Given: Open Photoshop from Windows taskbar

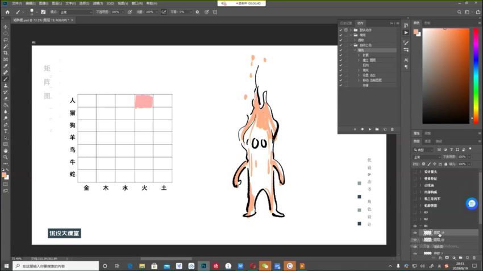Looking at the screenshot, I should tap(203, 265).
